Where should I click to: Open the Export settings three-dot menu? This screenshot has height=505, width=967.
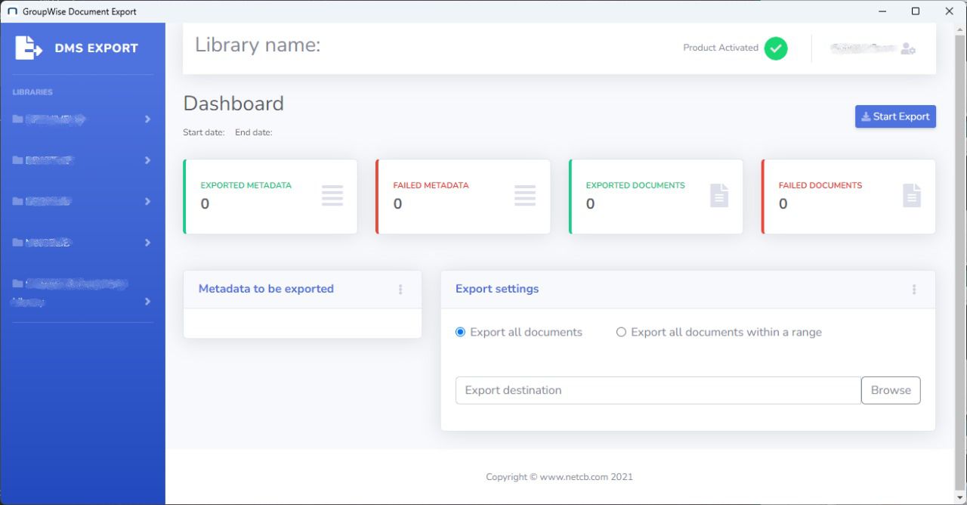pyautogui.click(x=914, y=290)
